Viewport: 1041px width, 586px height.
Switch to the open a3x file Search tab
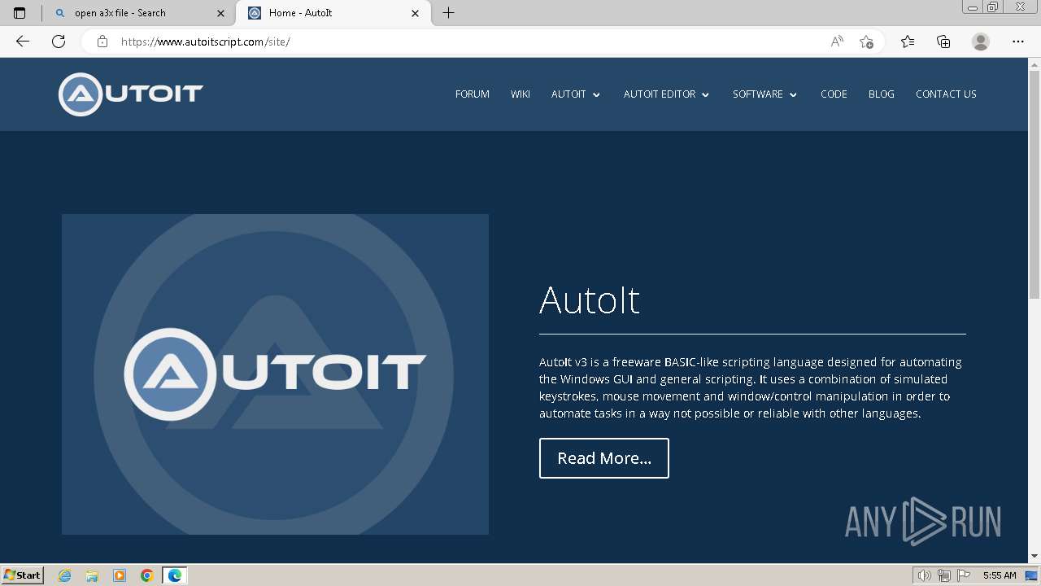pyautogui.click(x=138, y=13)
